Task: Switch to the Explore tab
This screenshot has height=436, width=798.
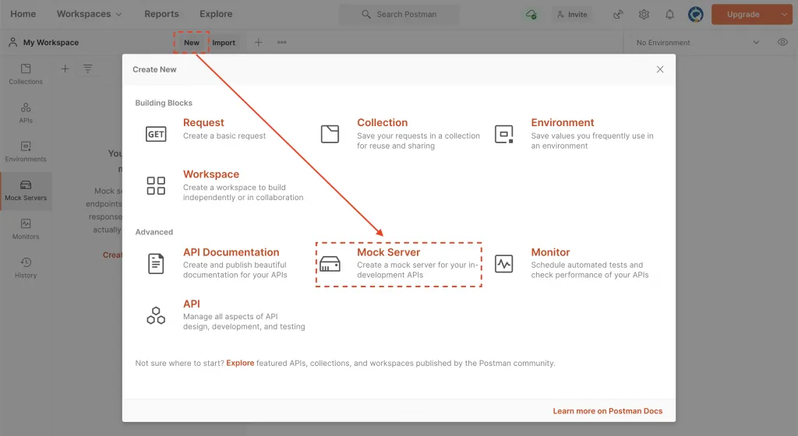Action: [216, 14]
